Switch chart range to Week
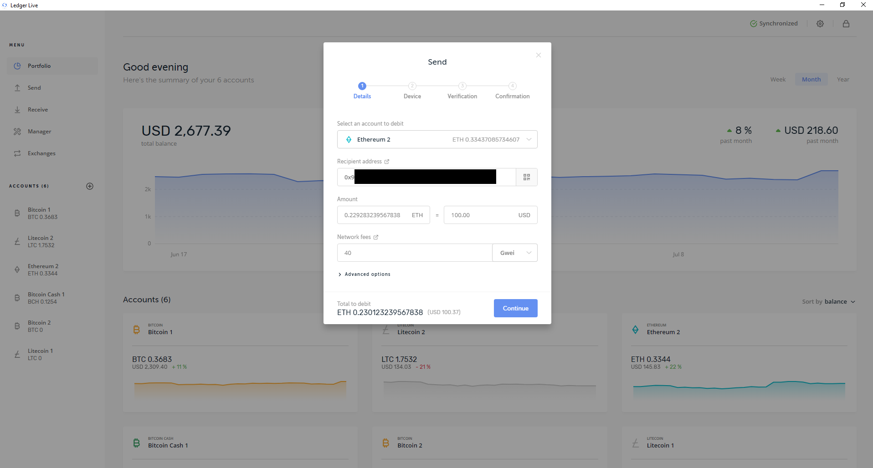This screenshot has height=468, width=873. tap(778, 79)
